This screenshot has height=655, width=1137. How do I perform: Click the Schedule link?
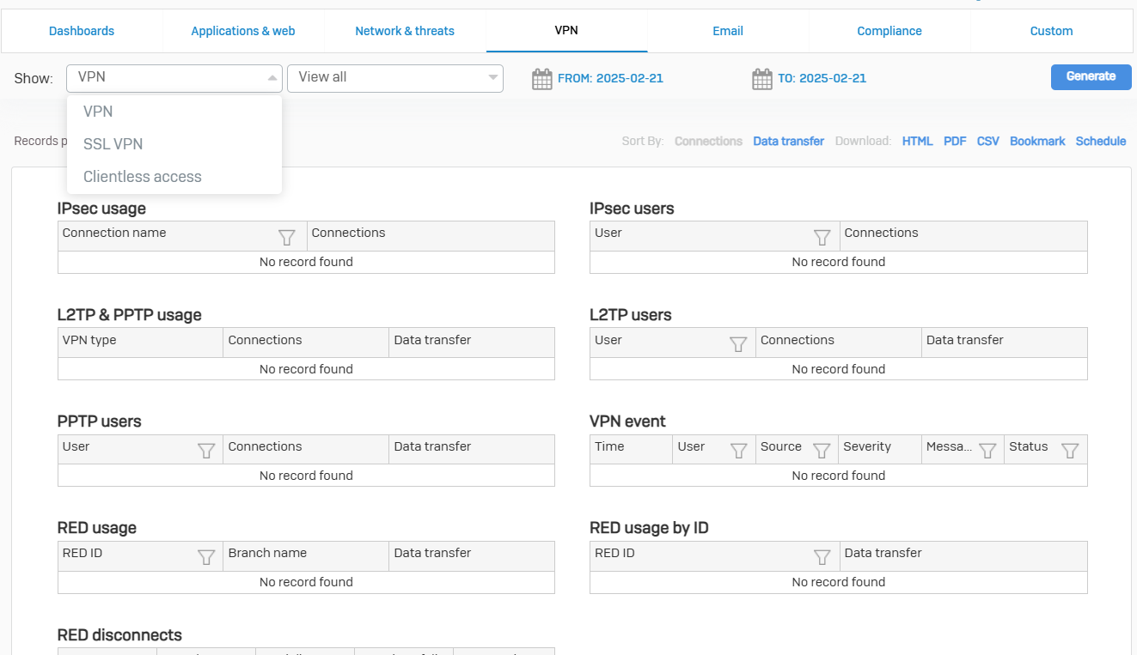[1100, 142]
